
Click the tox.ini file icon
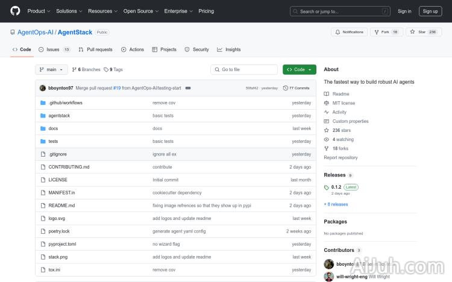43,270
